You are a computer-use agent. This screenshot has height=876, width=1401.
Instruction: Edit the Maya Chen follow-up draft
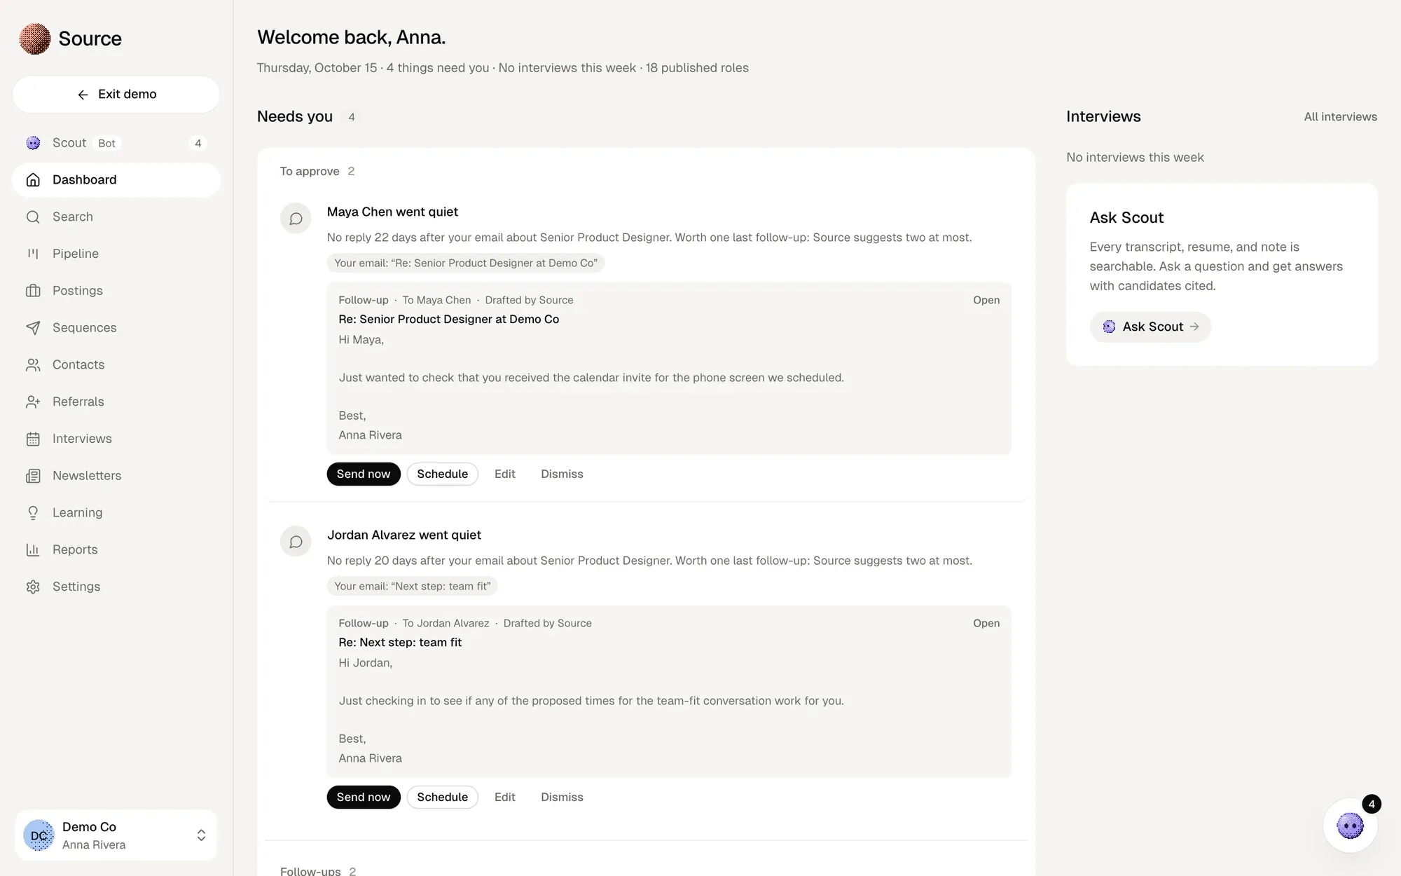pos(504,474)
